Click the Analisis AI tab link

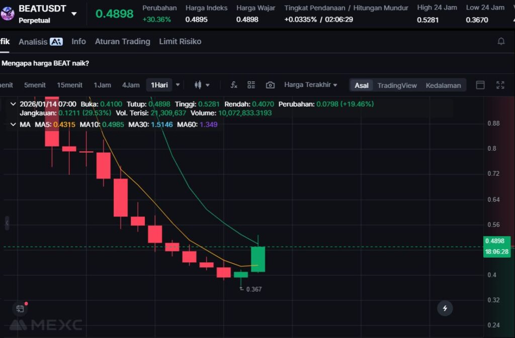pyautogui.click(x=40, y=42)
